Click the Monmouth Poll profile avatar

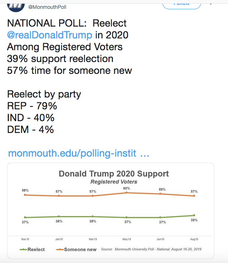coord(16,7)
